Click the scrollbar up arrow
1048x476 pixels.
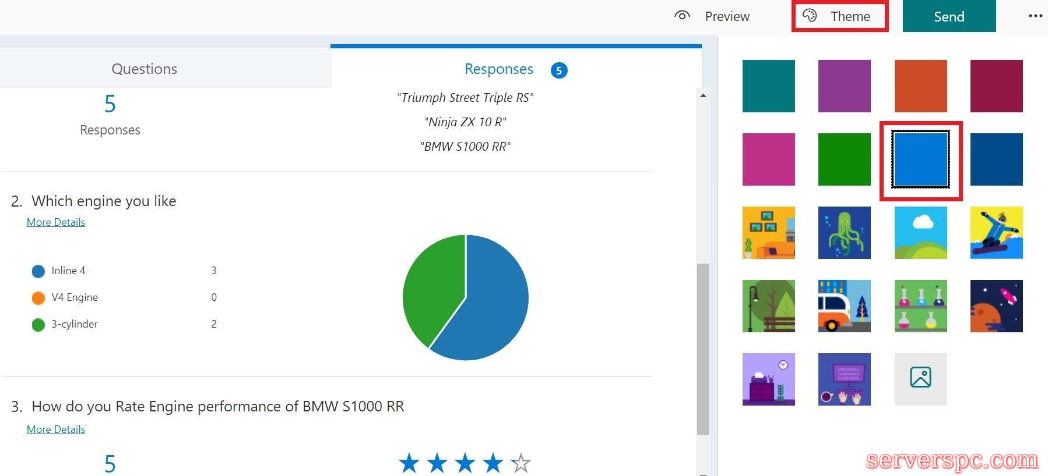coord(704,95)
